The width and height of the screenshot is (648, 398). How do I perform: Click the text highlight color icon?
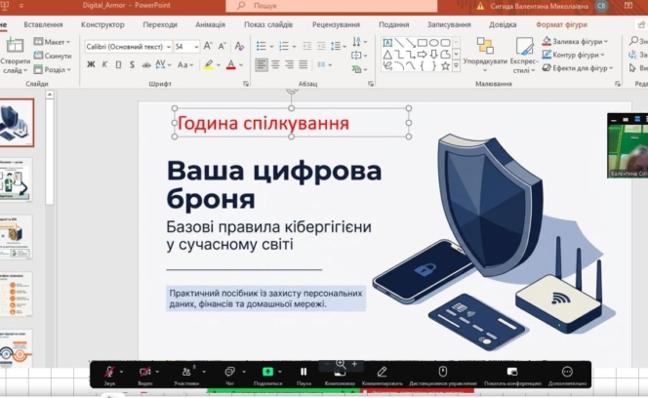click(x=209, y=64)
